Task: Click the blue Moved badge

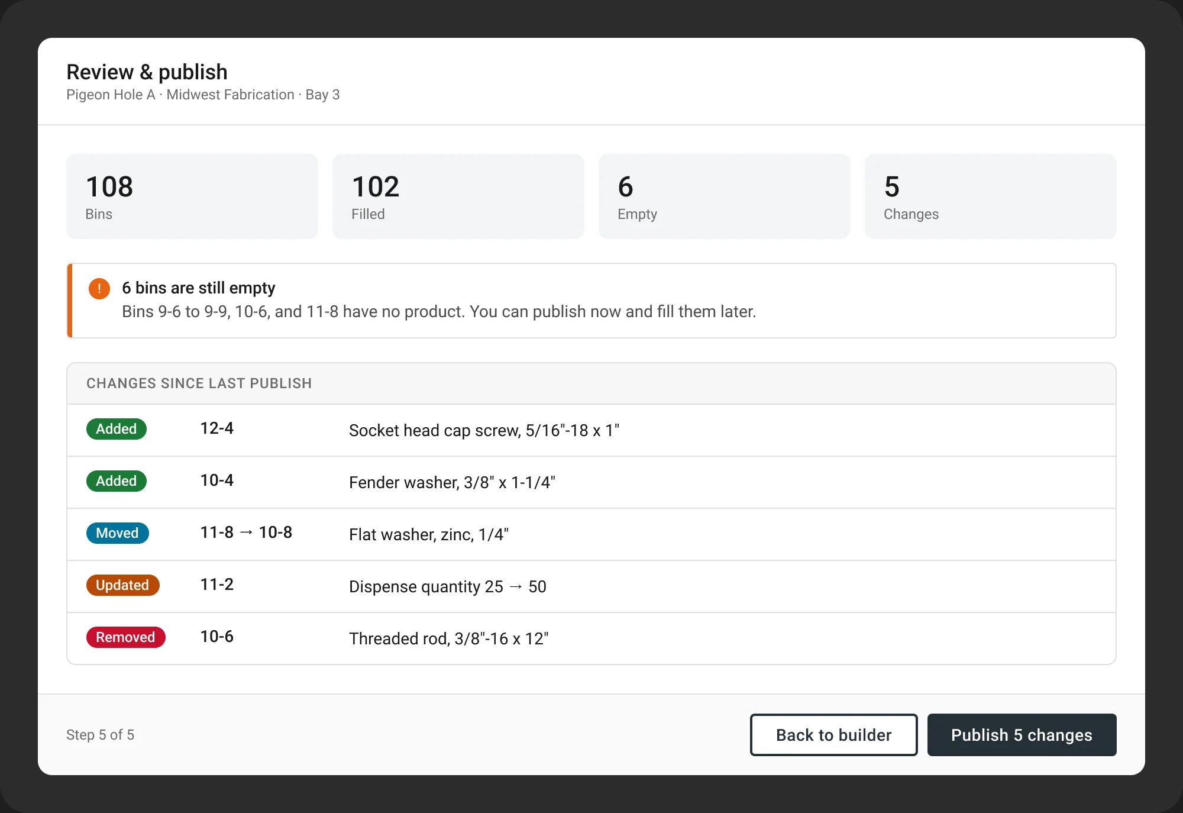Action: tap(118, 533)
